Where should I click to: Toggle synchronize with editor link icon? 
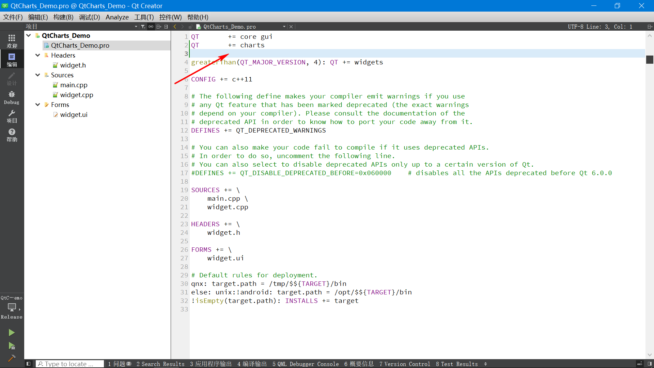pos(151,27)
